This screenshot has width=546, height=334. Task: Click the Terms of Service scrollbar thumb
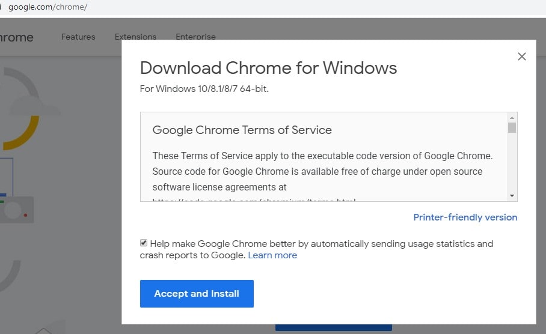click(x=512, y=127)
